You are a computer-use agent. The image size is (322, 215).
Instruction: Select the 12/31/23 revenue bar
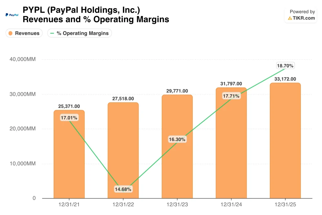[177, 147]
